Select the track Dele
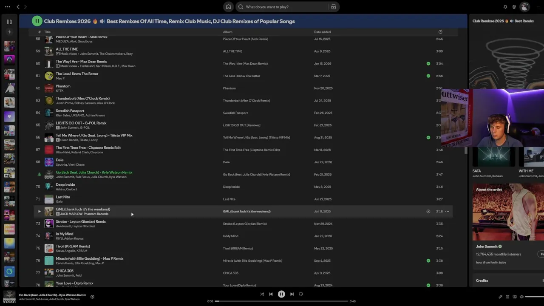 click(x=59, y=160)
